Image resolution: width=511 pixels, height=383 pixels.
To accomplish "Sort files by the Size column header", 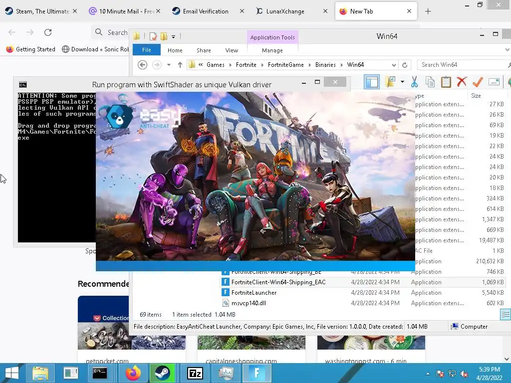I will 488,96.
